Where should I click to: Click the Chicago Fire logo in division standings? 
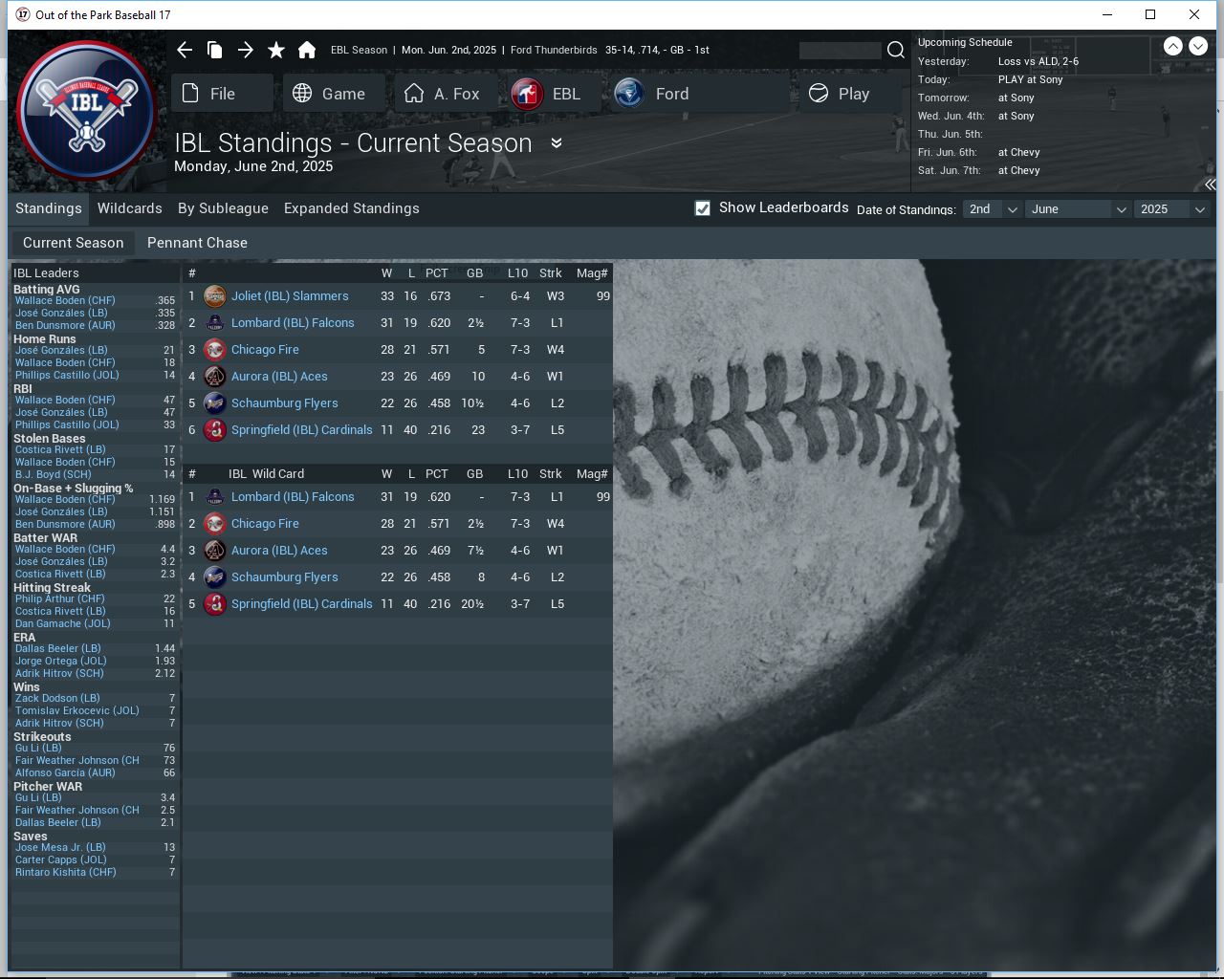coord(215,350)
